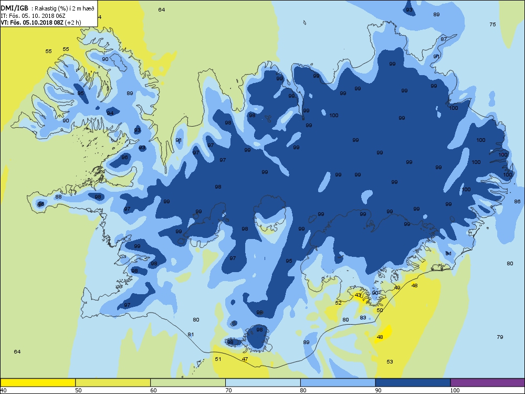Select the purple above-100 legend swatch
525x394 pixels.
click(x=488, y=382)
